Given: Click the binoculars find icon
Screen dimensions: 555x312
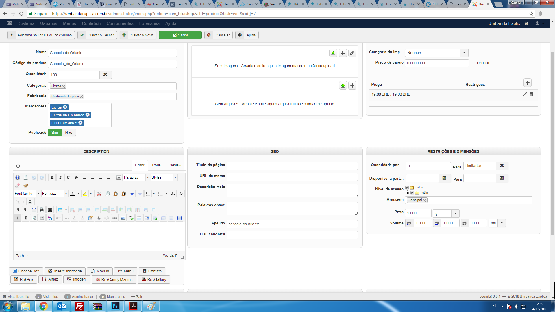Looking at the screenshot, I should point(50,210).
